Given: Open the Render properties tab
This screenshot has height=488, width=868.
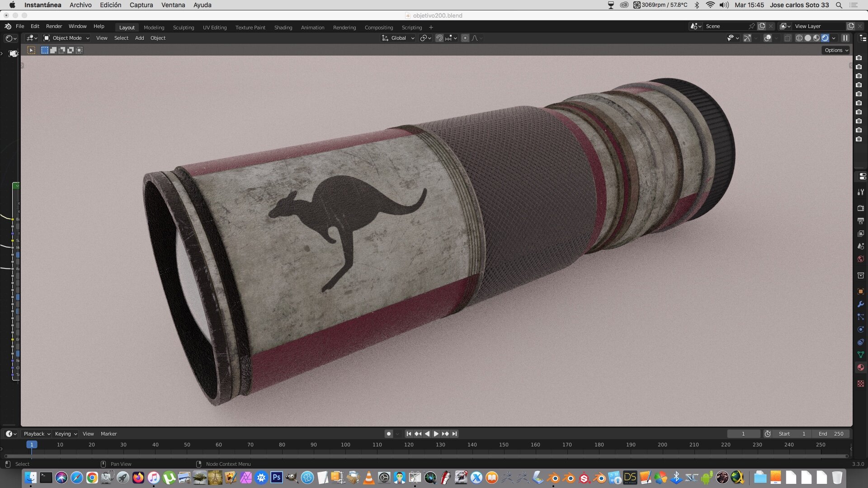Looking at the screenshot, I should pos(861,208).
